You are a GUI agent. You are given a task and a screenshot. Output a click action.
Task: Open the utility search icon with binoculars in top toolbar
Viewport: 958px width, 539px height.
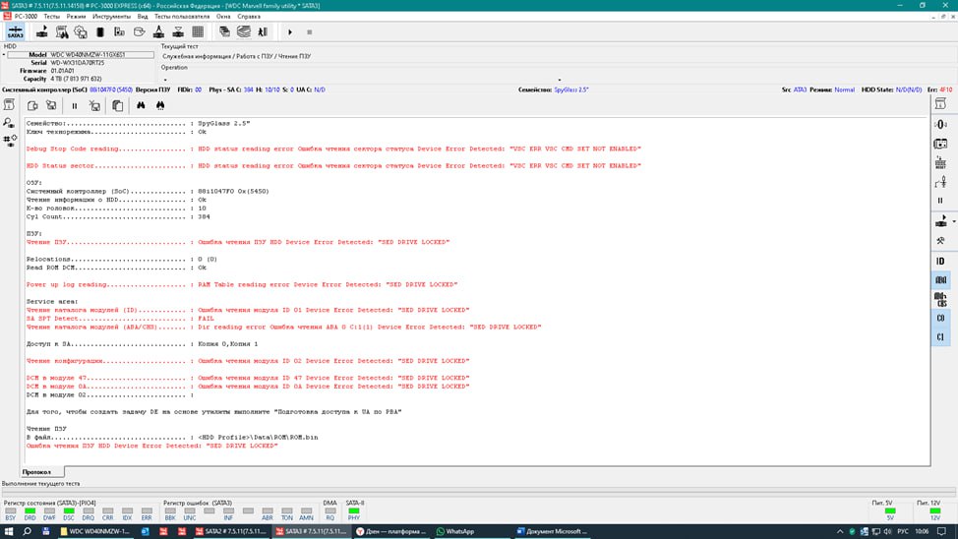point(62,31)
